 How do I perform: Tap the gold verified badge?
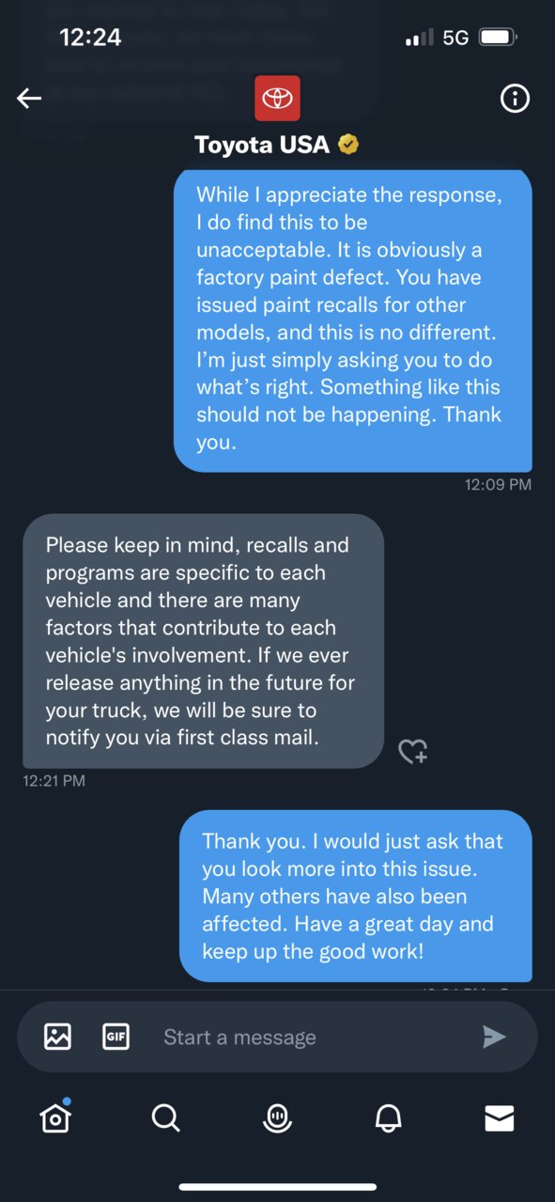click(x=348, y=145)
